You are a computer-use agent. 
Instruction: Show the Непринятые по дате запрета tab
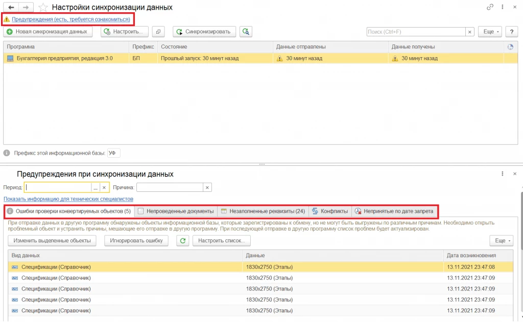(394, 211)
